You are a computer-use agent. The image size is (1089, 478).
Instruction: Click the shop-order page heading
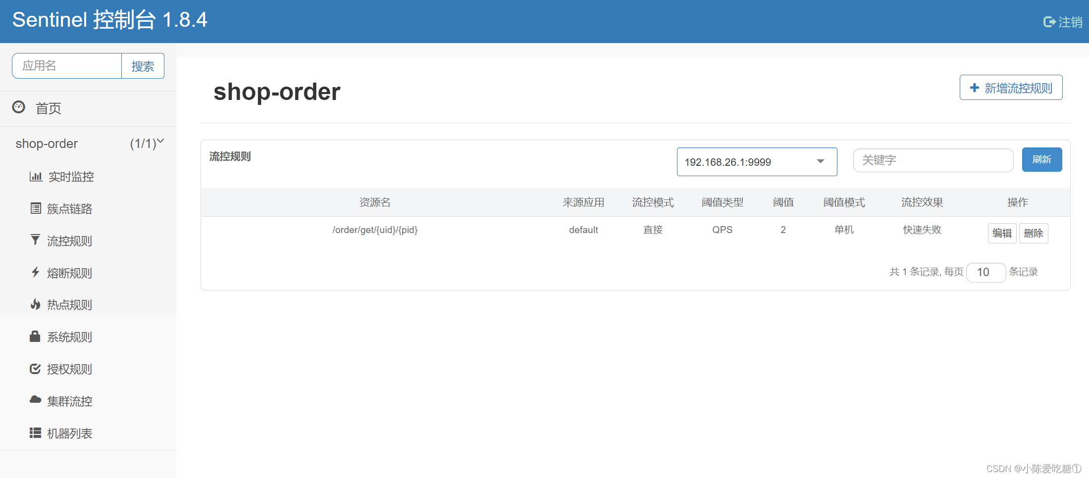[x=277, y=92]
